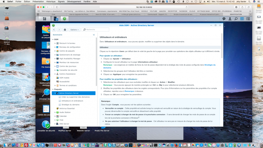
Task: Open YOUTUBE bookmark in favorites bar
Action: click(x=153, y=11)
